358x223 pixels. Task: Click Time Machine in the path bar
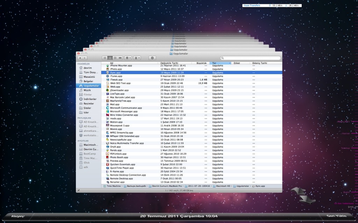[x=112, y=186]
